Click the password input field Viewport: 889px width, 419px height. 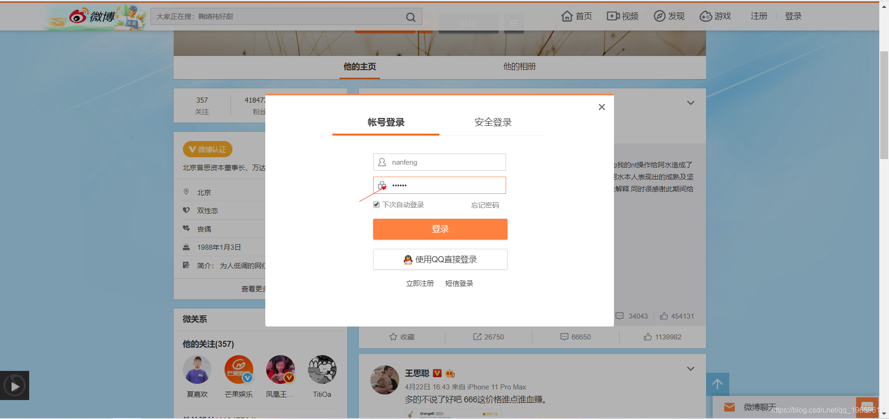[x=439, y=185]
